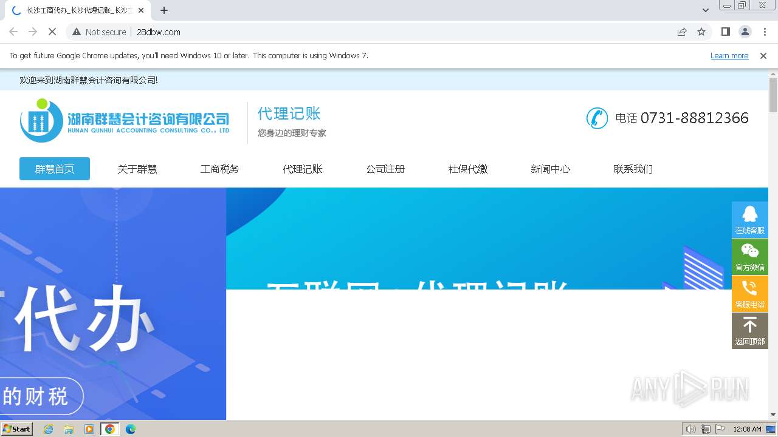Click the phone number 0731-88812366

(x=694, y=118)
